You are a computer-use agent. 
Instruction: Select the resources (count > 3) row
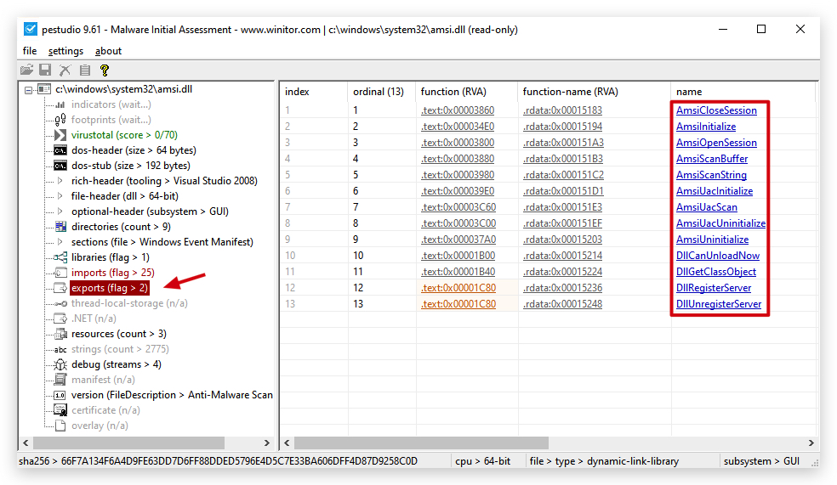click(118, 334)
